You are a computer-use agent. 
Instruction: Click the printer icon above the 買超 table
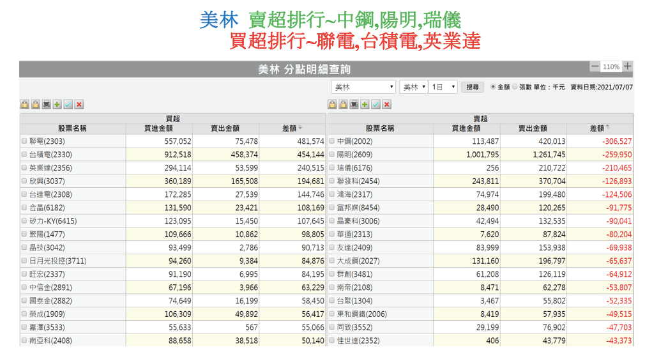click(x=47, y=104)
